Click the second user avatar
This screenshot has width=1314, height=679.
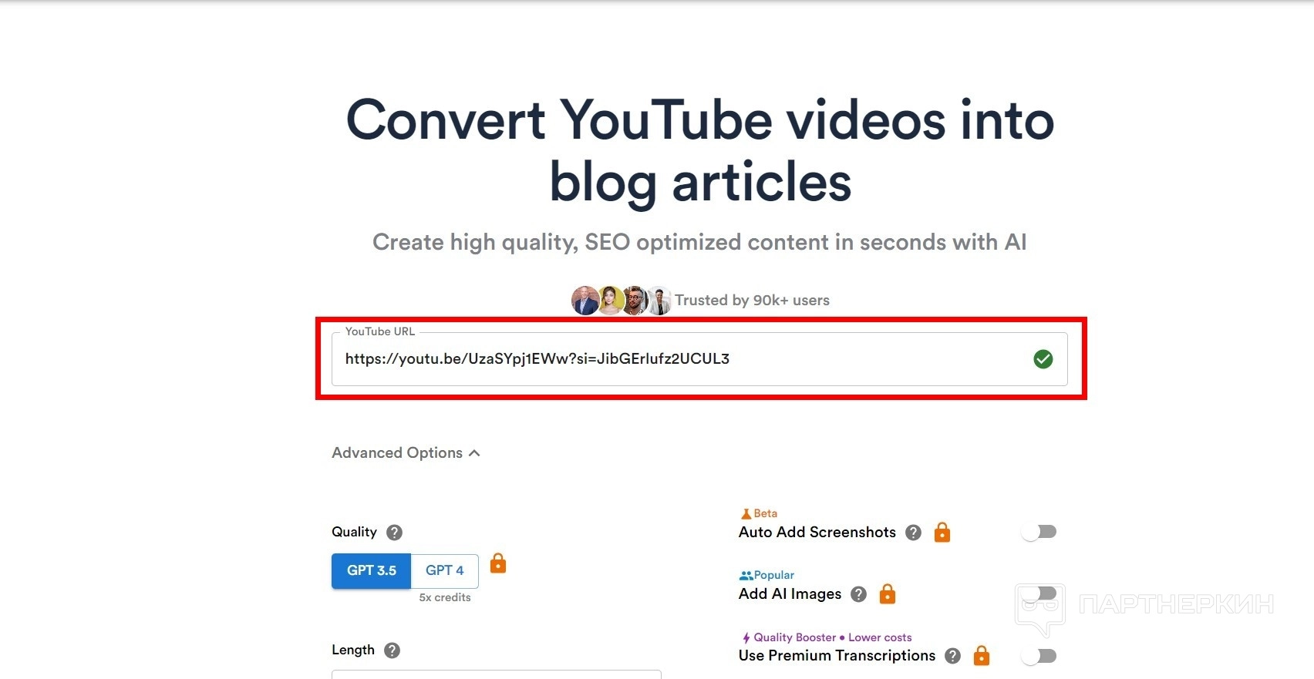611,301
